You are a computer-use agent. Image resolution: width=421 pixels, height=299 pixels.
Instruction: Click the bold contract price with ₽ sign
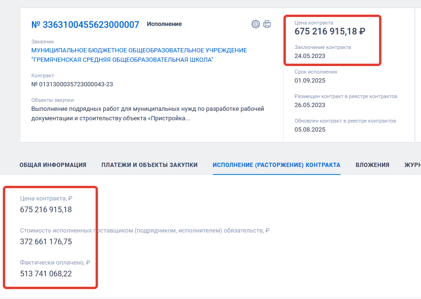point(330,32)
